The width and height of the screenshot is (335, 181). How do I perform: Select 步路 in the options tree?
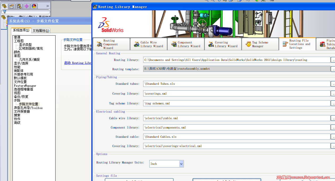pyautogui.click(x=17, y=100)
